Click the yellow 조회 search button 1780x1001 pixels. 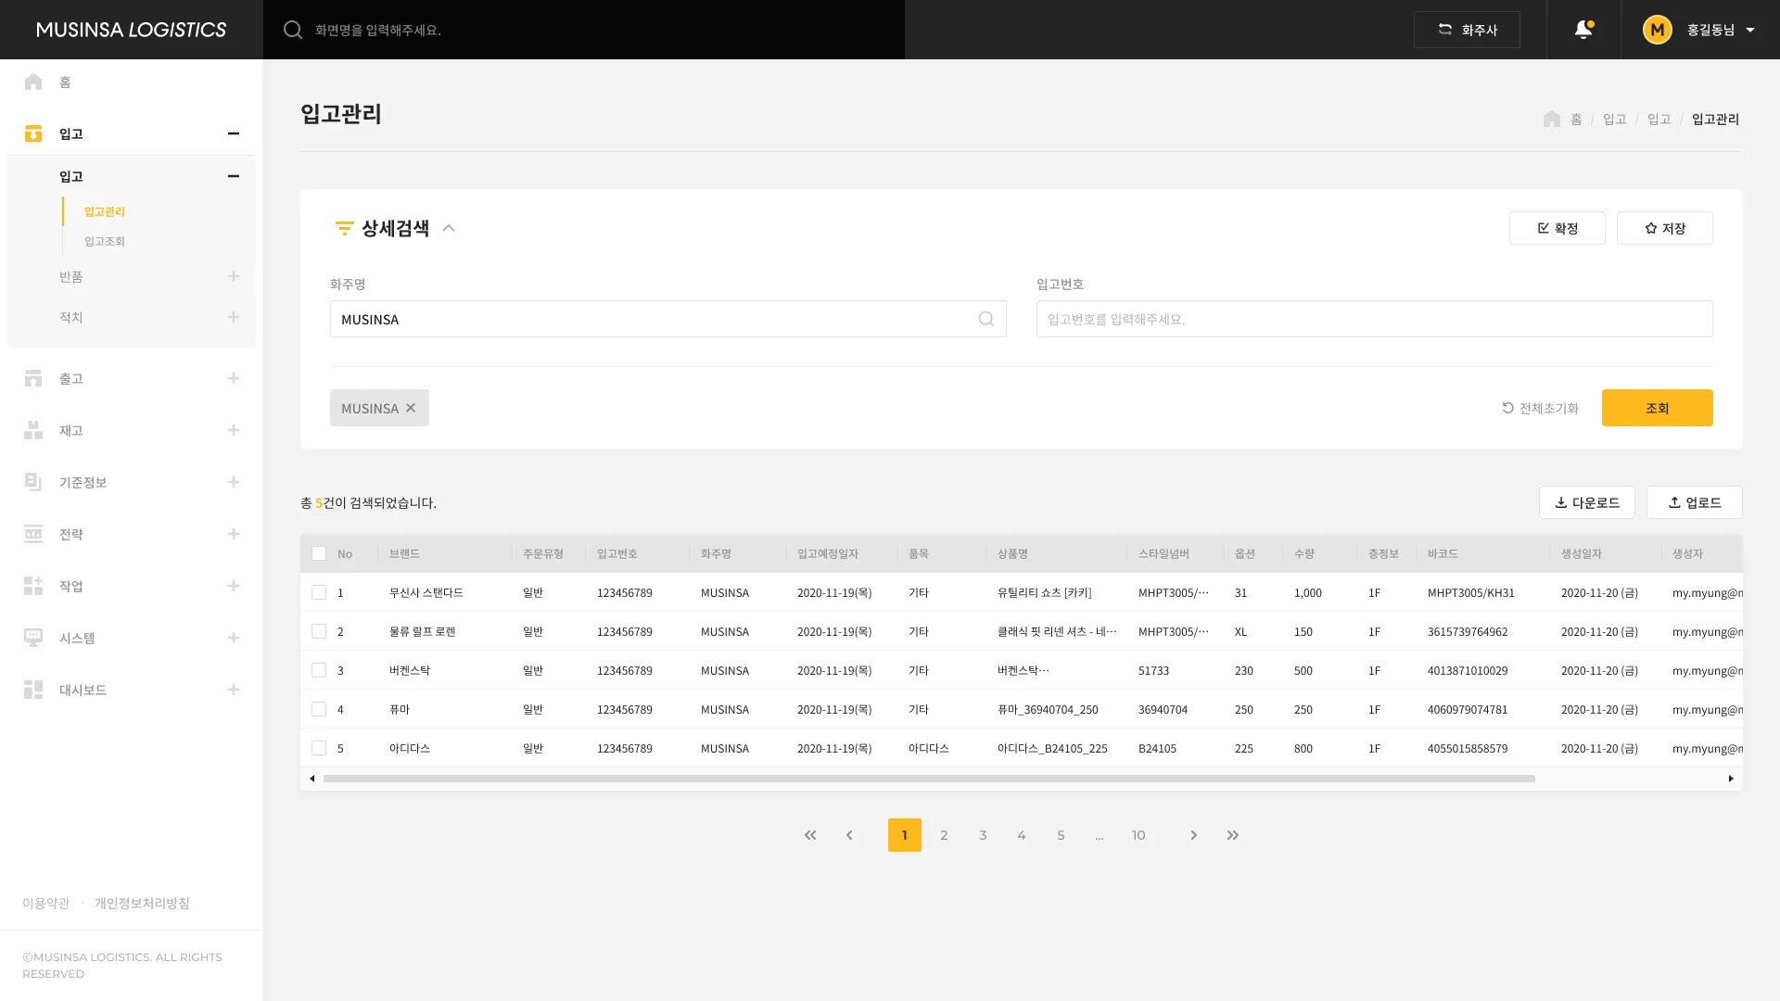(1657, 408)
